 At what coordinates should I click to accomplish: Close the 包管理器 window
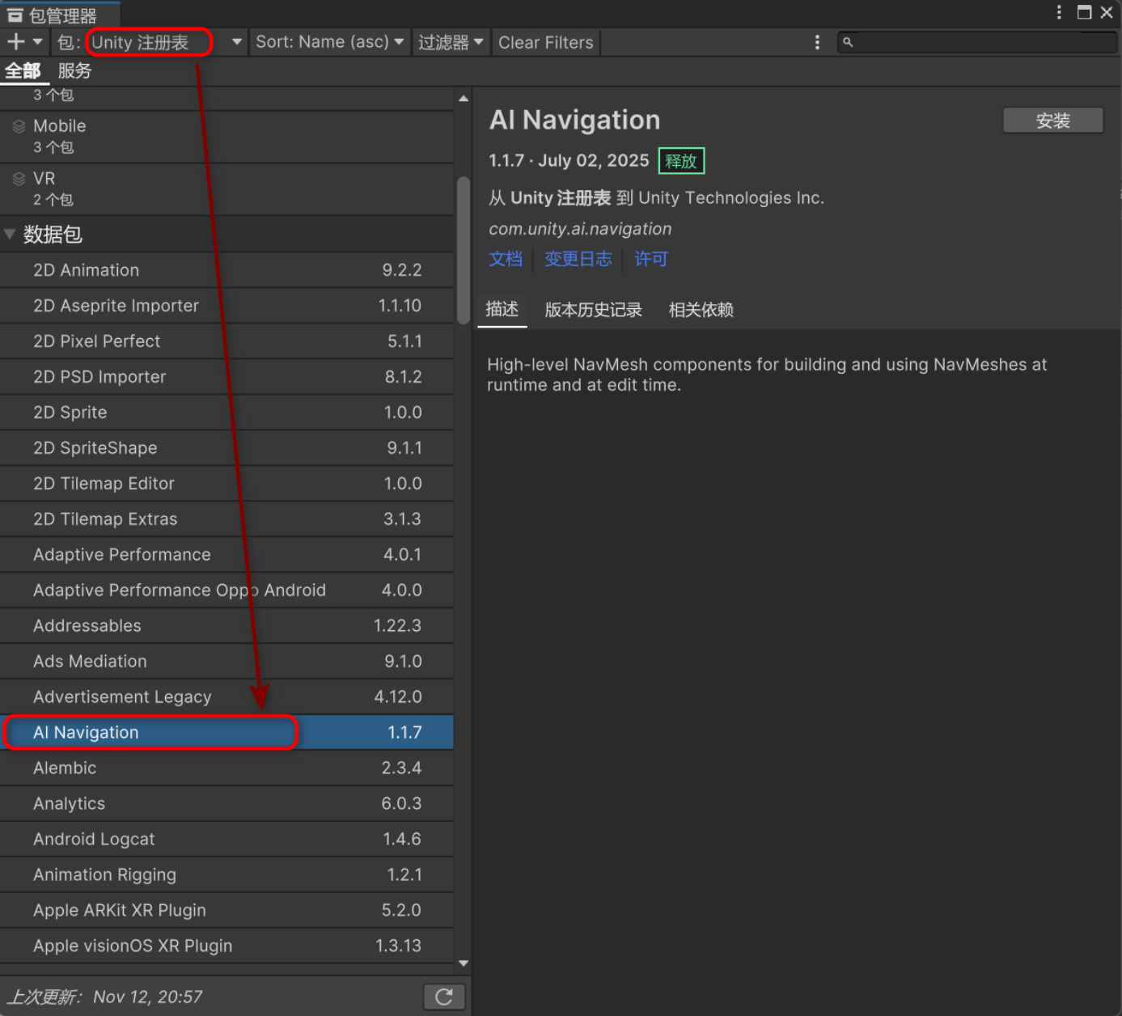point(1107,12)
